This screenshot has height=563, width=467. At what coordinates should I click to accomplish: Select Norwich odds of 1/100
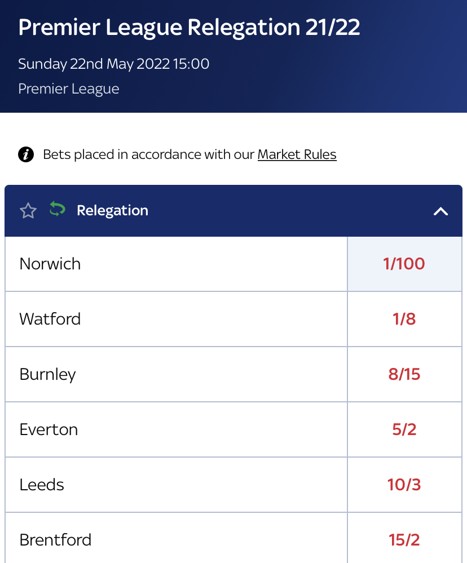click(404, 264)
